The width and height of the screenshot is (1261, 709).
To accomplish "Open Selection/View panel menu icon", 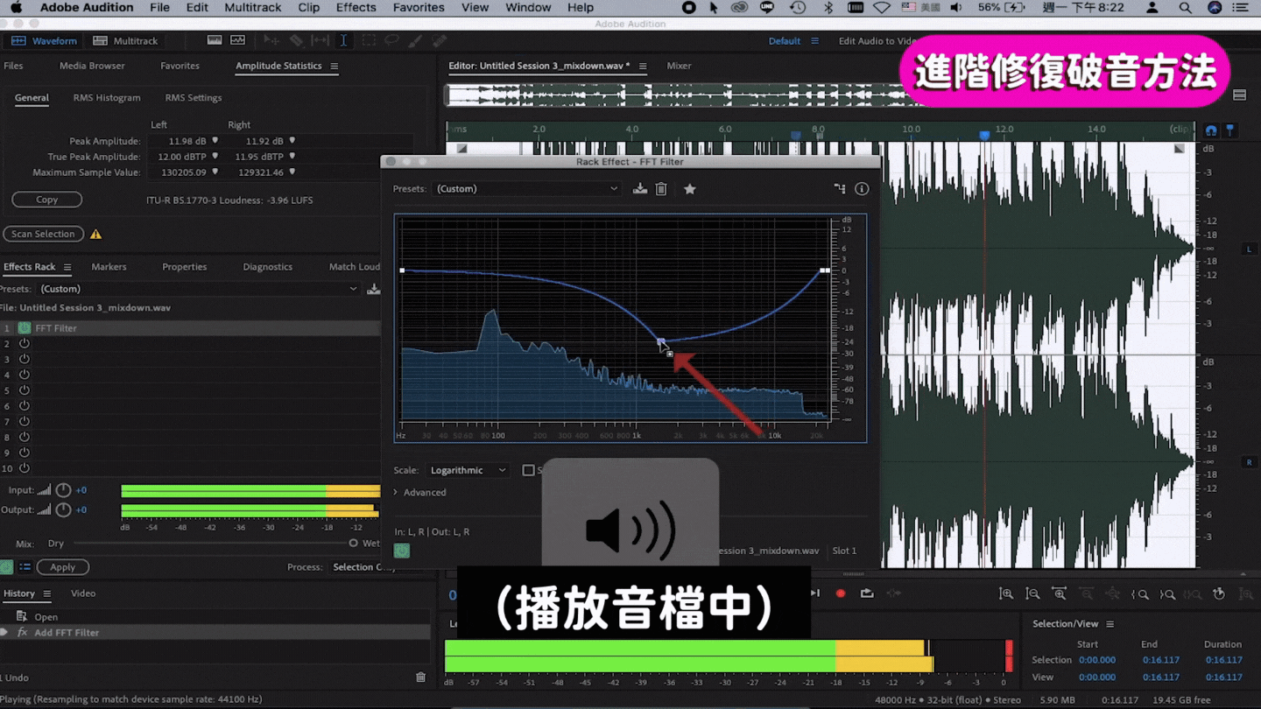I will coord(1110,624).
